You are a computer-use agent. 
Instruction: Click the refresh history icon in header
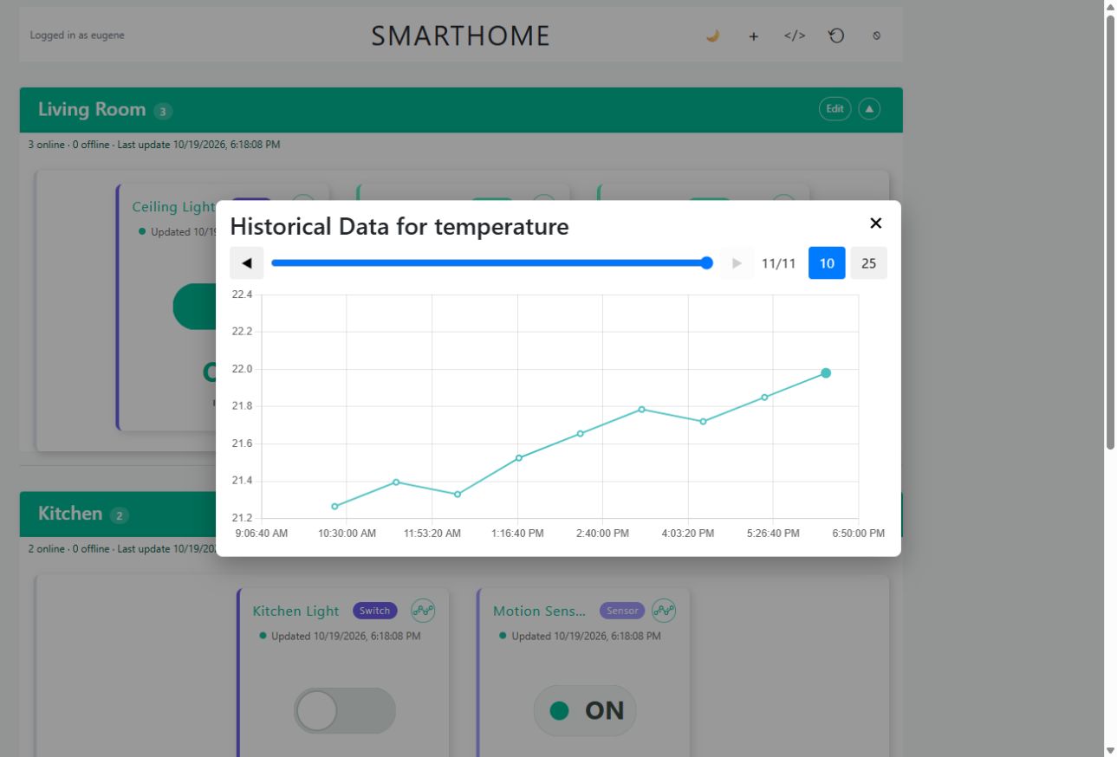[836, 36]
